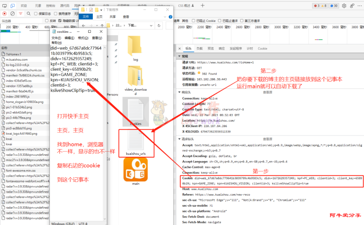
Task: Select the kwai_logo.fc61f660.png request row
Action: [25, 134]
